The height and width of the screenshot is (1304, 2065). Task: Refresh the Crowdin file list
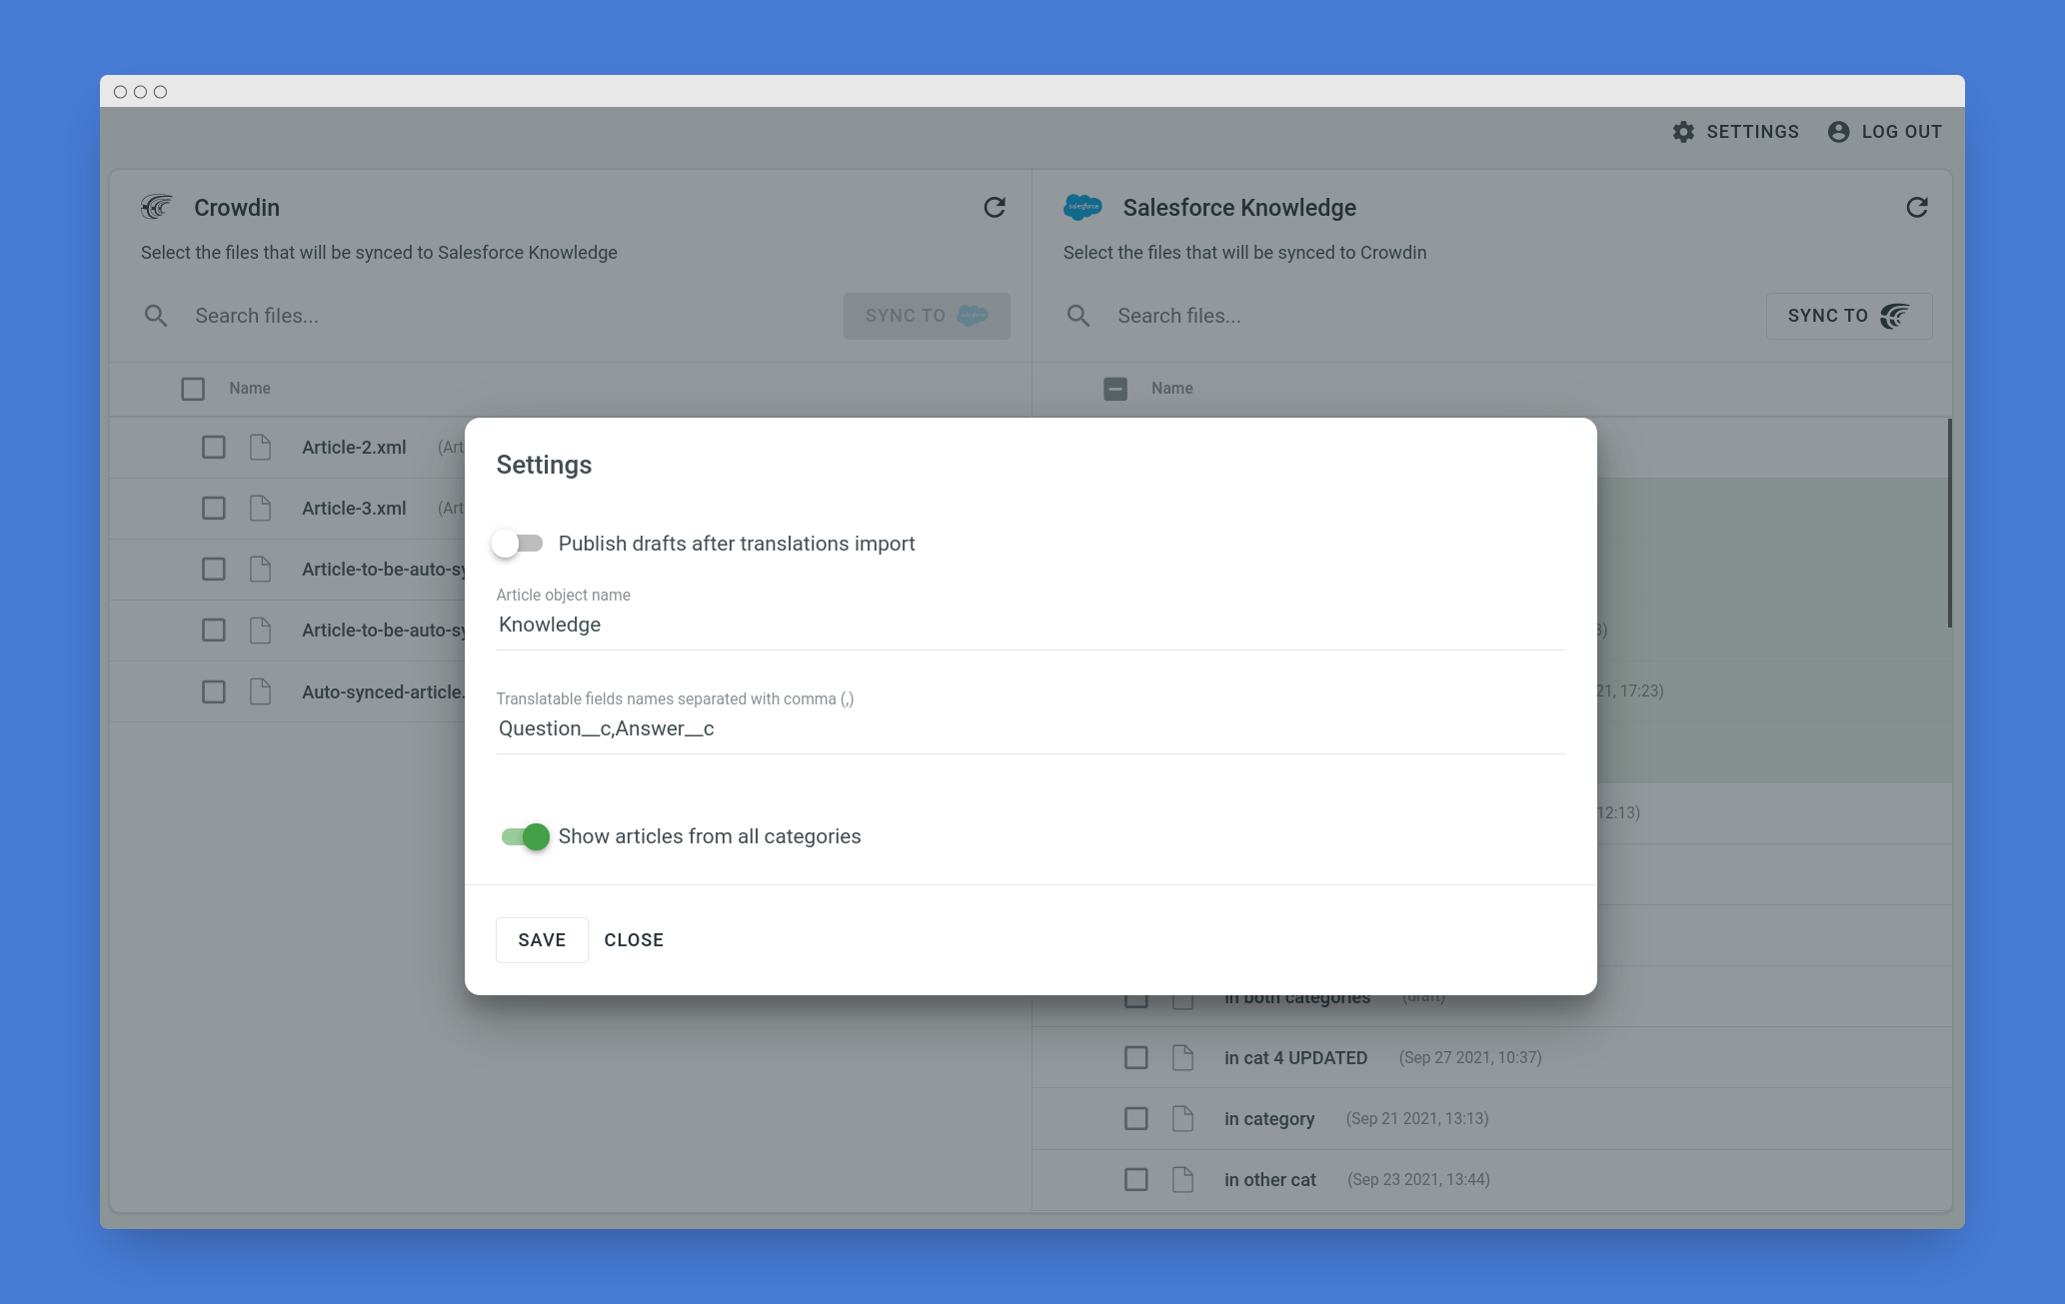pos(994,208)
